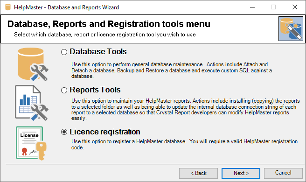Screen dimensions: 306x182
Task: Click the 'Select which database, report' subtitle
Action: click(105, 35)
